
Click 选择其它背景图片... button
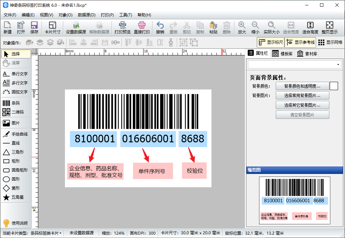[302, 105]
